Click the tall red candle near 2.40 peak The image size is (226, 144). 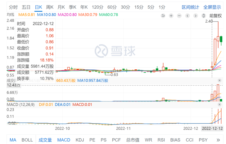(x=218, y=38)
